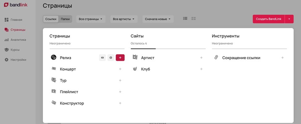Image resolution: width=301 pixels, height=124 pixels.
Task: Click the plus next to Клуб
Action: click(x=201, y=69)
